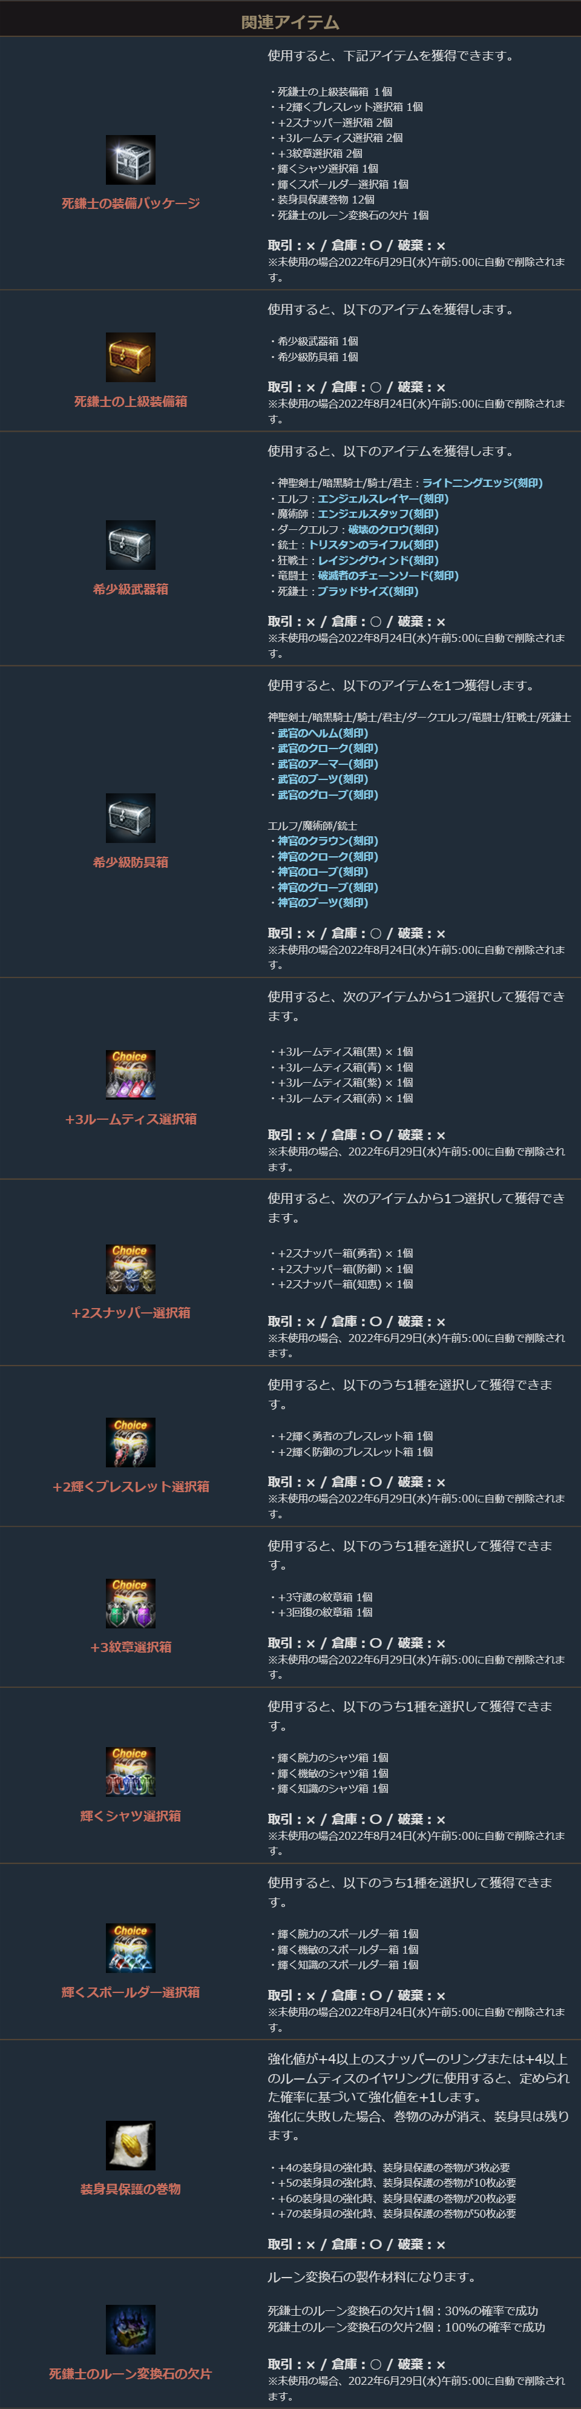
Task: Click the 関連アイテム section header
Action: (290, 22)
